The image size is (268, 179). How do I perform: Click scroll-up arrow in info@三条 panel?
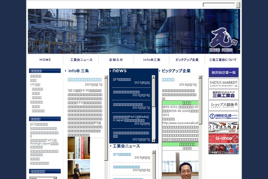point(106,77)
